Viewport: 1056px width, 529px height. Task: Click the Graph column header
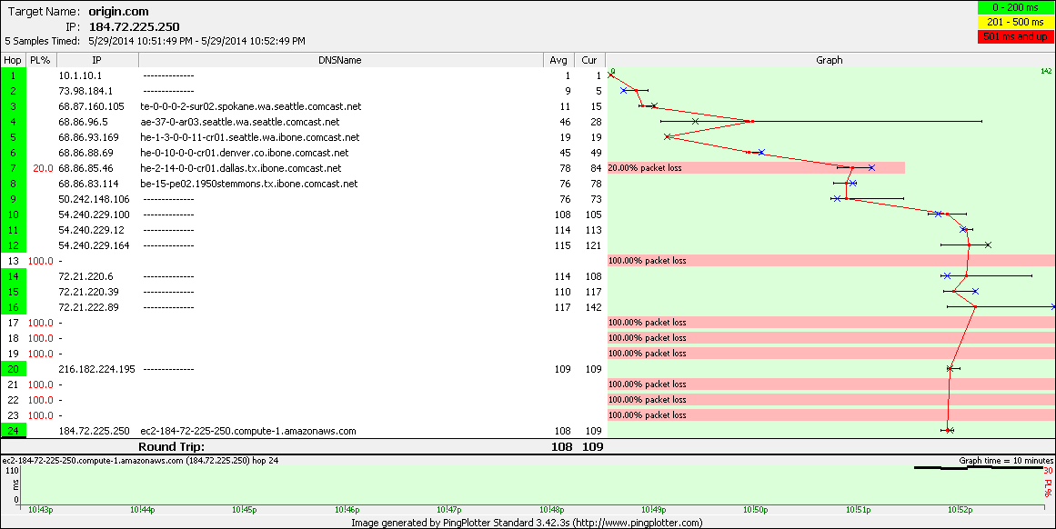tap(829, 60)
